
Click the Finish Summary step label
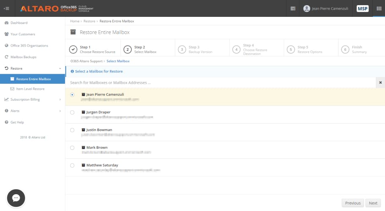(x=359, y=49)
